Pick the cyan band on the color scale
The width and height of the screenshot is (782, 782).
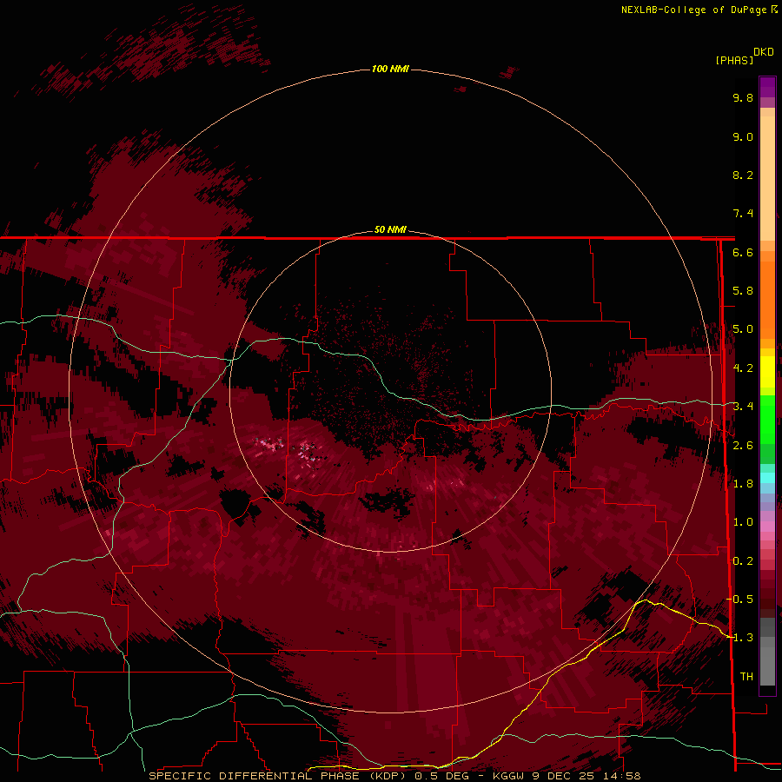pyautogui.click(x=767, y=478)
